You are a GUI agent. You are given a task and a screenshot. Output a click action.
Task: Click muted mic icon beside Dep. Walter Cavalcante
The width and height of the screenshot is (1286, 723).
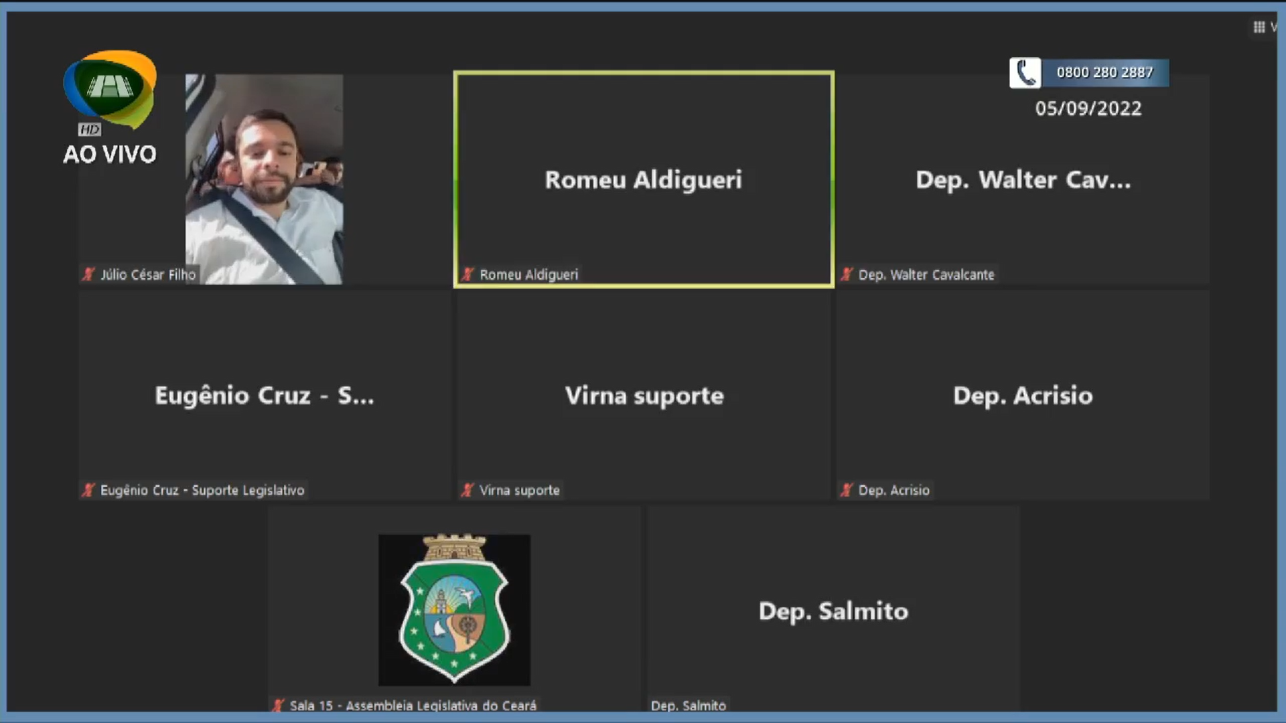tap(847, 274)
